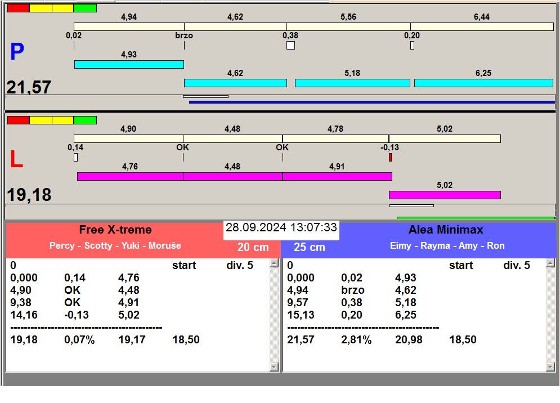Click the 'brzo' entry in the right results list

click(352, 290)
